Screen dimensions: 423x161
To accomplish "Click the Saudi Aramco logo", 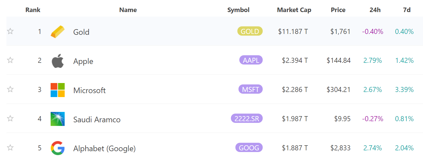I will point(58,119).
